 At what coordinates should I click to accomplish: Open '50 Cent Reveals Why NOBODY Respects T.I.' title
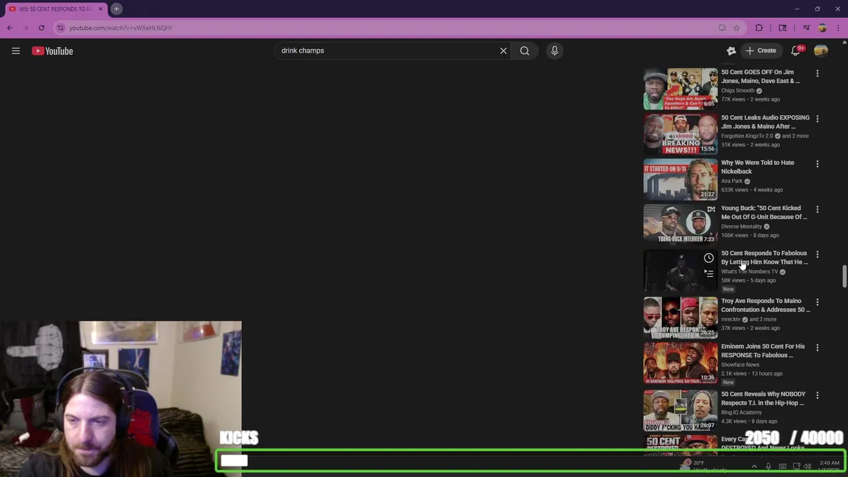[x=763, y=398]
